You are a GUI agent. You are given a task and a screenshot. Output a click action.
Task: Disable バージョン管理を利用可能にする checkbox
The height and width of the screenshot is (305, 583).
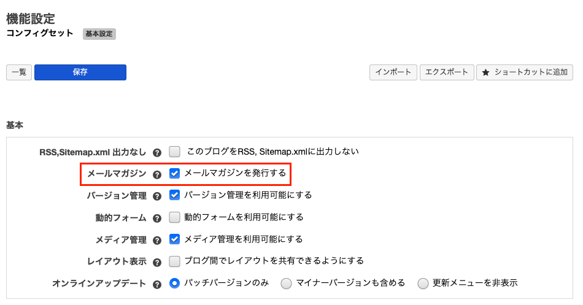click(175, 195)
